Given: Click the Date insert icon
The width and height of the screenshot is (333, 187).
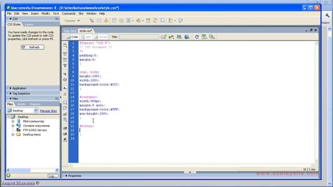Looking at the screenshot, I should [148, 21].
